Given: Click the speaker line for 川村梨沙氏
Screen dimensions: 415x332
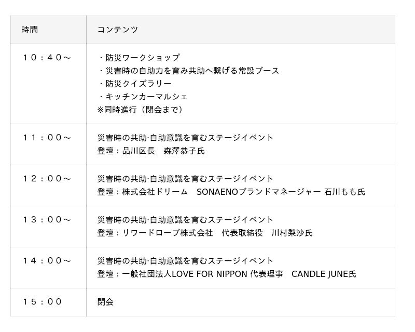Looking at the screenshot, I should click(205, 233).
